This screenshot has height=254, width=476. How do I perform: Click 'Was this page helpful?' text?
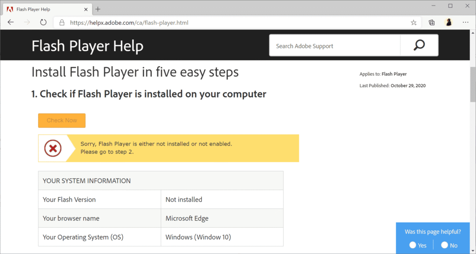tap(433, 232)
